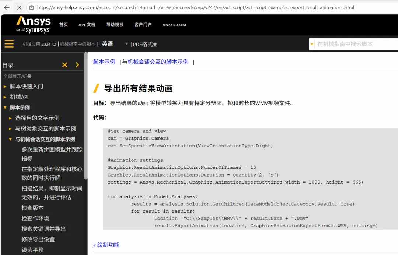Image resolution: width=398 pixels, height=255 pixels.
Task: Click the 代码: label
Action: tap(100, 118)
